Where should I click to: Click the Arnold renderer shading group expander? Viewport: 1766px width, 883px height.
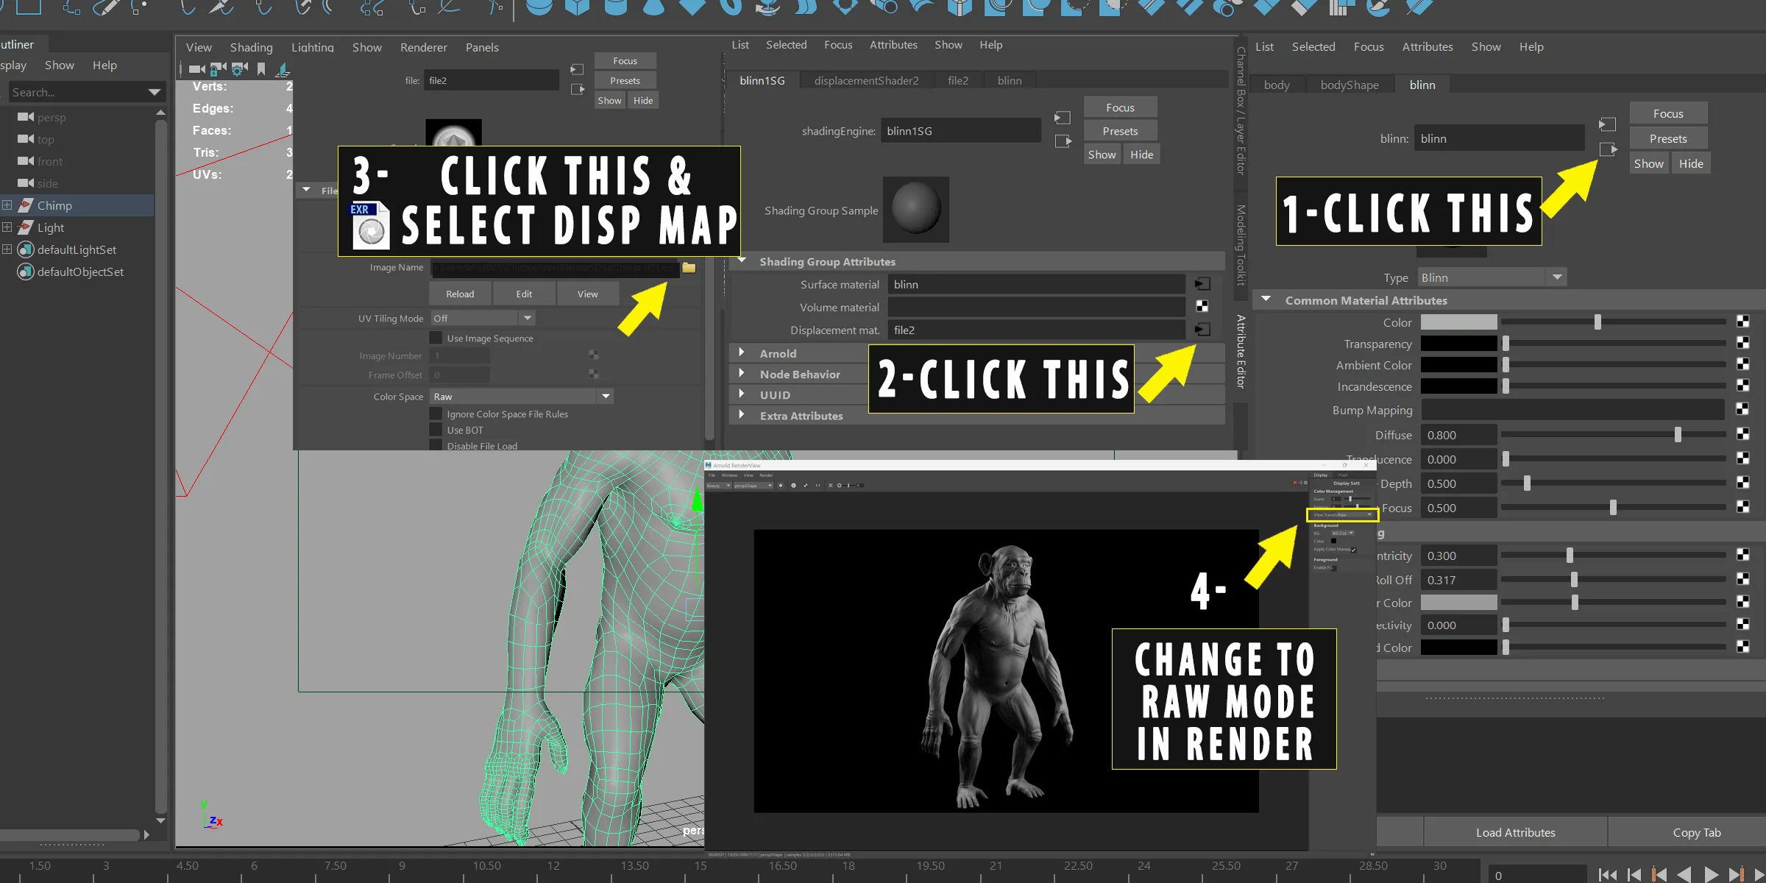(x=741, y=352)
